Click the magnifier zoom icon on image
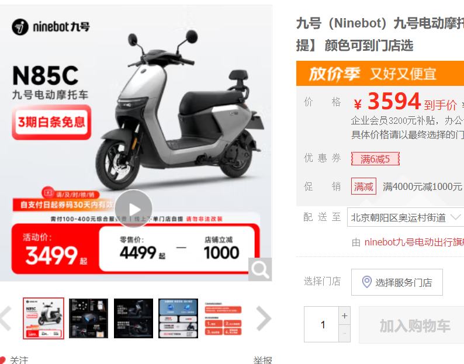Image resolution: width=464 pixels, height=364 pixels. [x=260, y=269]
